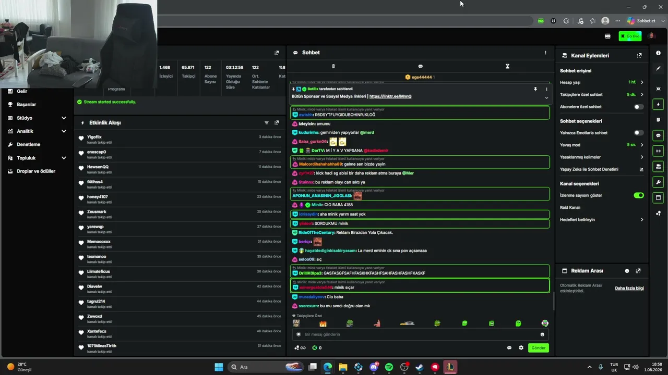Open Yavaş mod duration arrow
The width and height of the screenshot is (668, 375).
click(x=642, y=145)
